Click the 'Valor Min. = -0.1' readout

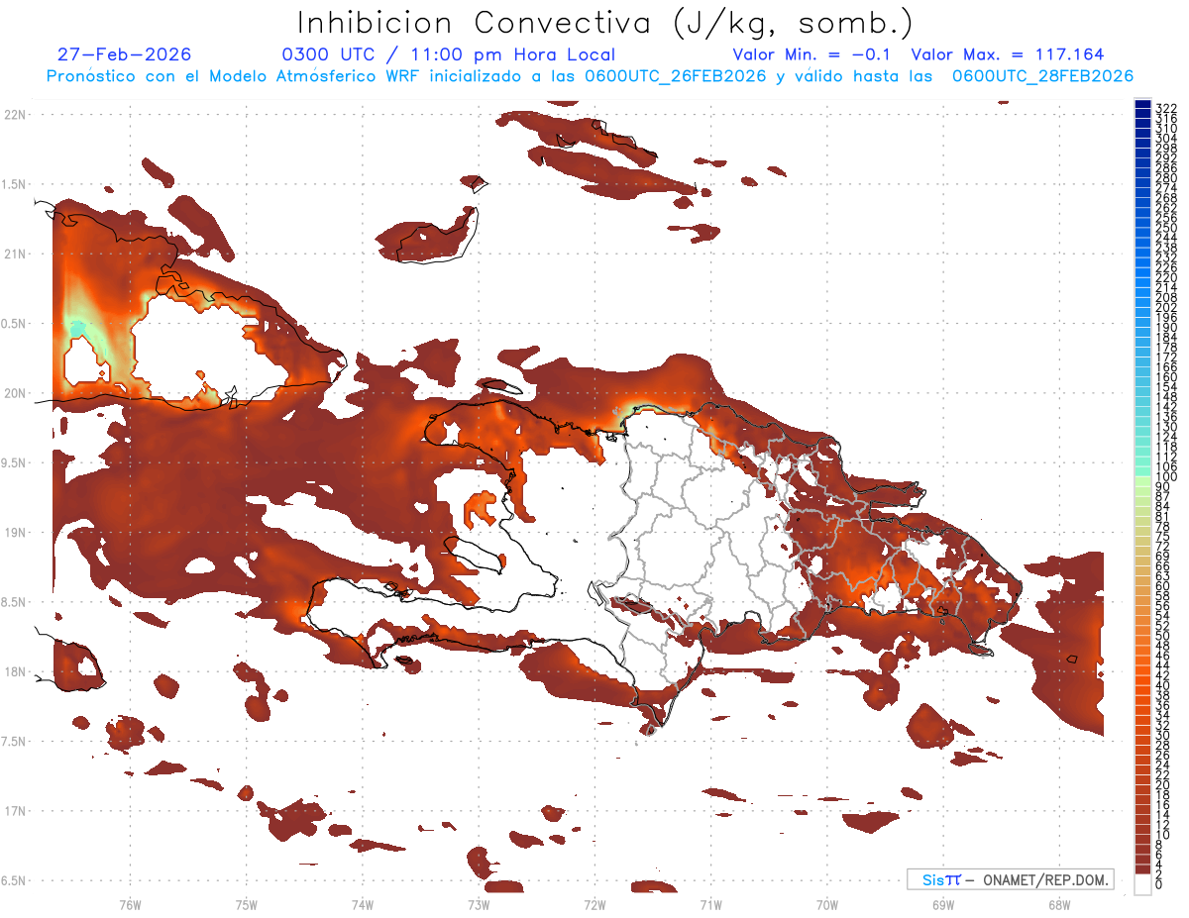coord(813,54)
